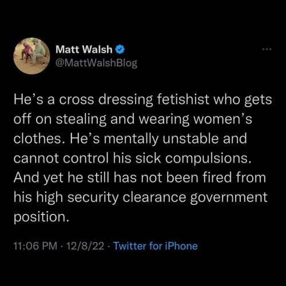Viewport: 286px width, 286px height.
Task: Select the 12/8/22 date
Action: pyautogui.click(x=85, y=246)
